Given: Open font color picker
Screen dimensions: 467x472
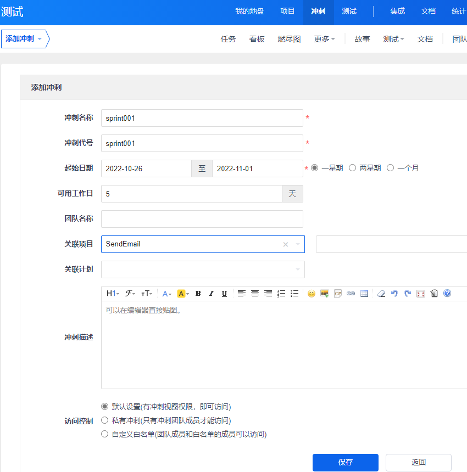Looking at the screenshot, I should pos(166,294).
